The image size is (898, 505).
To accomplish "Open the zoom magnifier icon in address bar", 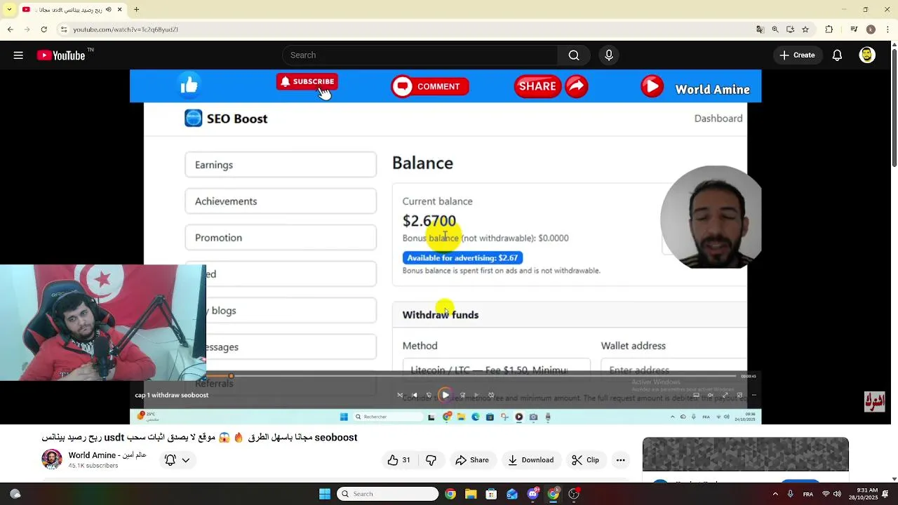I will pyautogui.click(x=775, y=29).
